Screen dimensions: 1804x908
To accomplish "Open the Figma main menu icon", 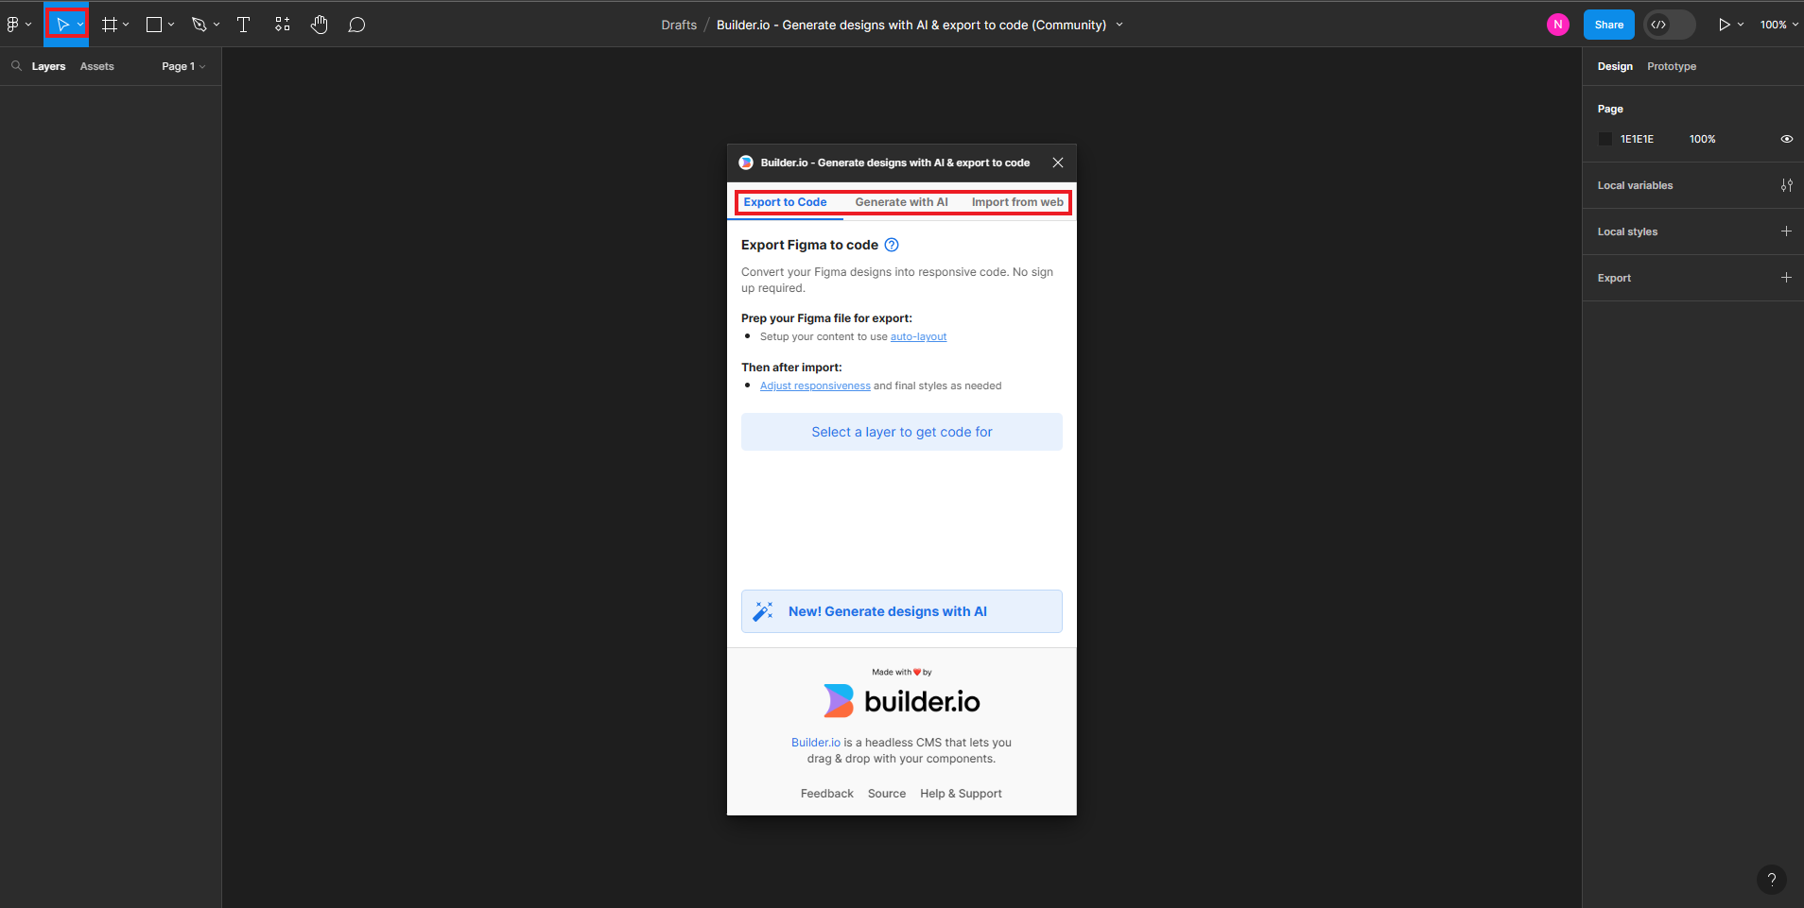I will 13,25.
